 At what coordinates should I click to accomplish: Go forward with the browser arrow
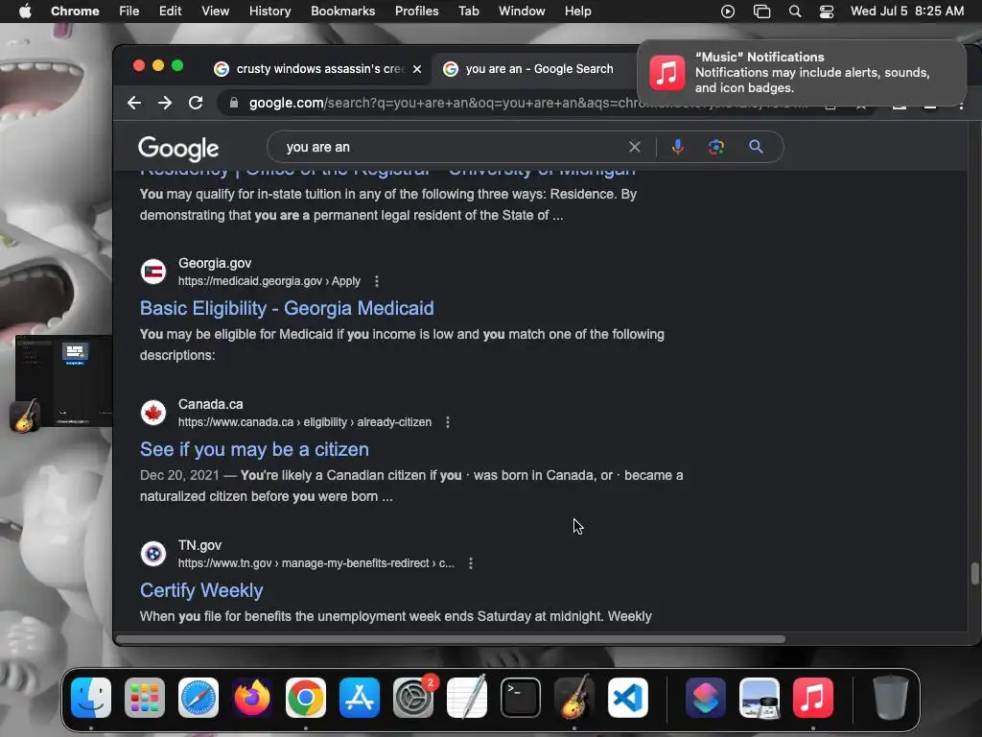pyautogui.click(x=165, y=103)
